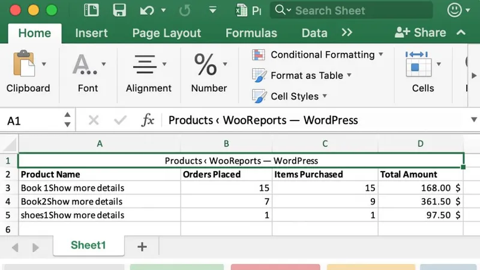Click the Product Name header cell

point(100,174)
